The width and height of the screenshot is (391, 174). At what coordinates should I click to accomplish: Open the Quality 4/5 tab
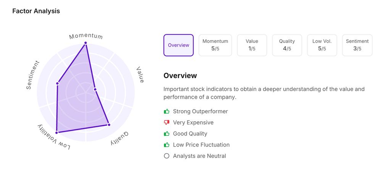(x=287, y=45)
